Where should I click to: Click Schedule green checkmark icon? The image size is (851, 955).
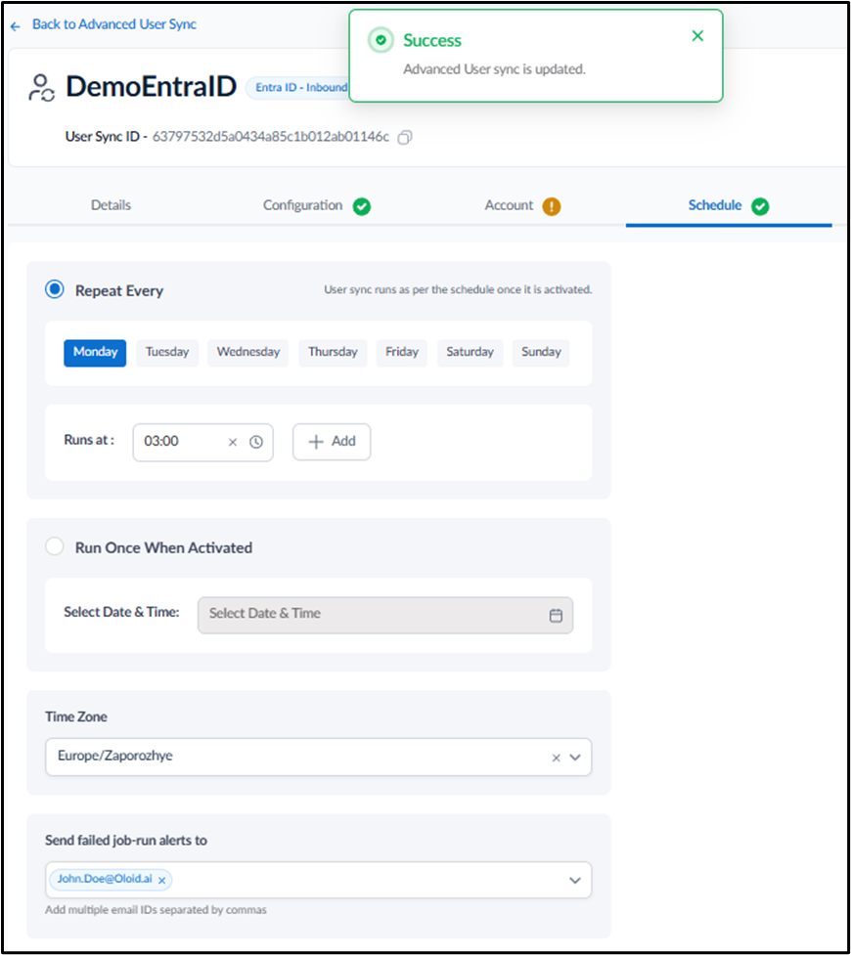tap(760, 206)
